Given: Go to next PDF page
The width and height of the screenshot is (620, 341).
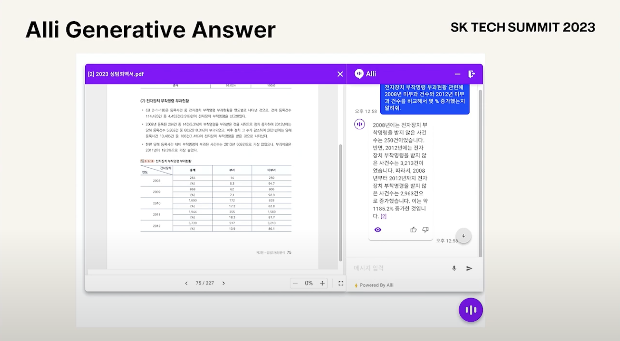Looking at the screenshot, I should point(224,283).
